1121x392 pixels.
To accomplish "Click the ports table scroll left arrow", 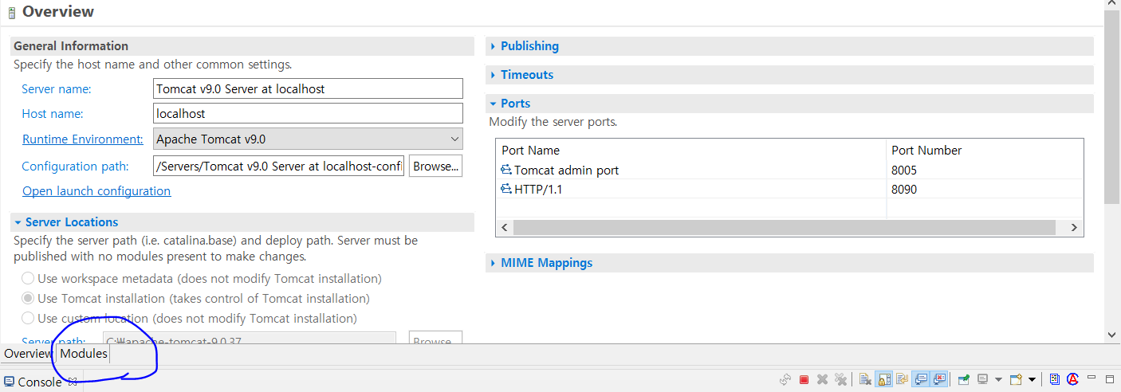I will 504,228.
